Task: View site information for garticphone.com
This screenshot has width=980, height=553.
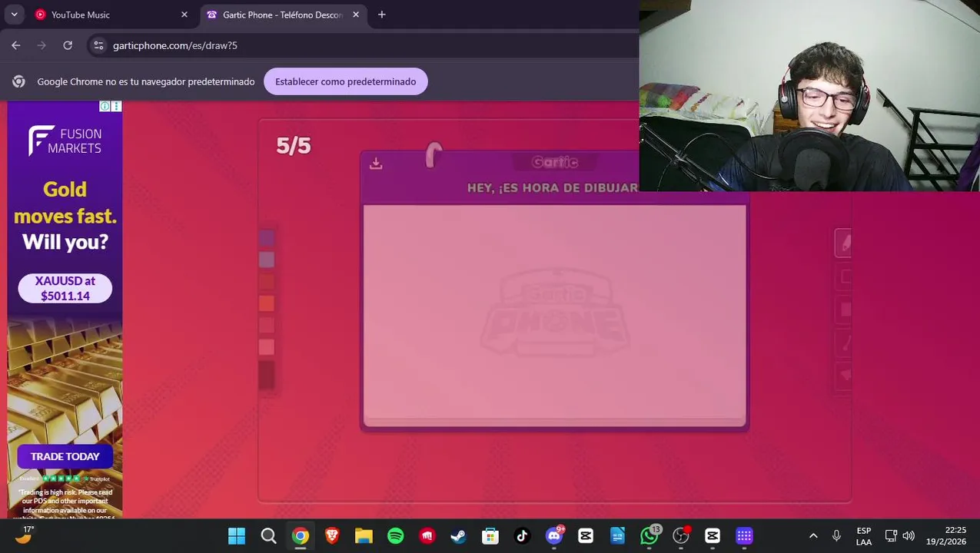Action: click(98, 45)
